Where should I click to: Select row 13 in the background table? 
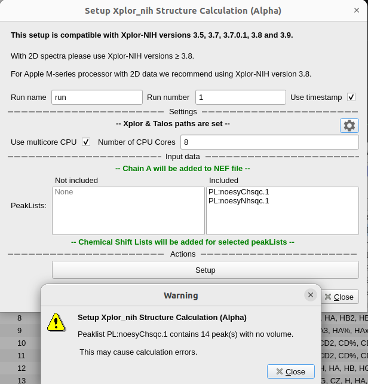point(22,380)
